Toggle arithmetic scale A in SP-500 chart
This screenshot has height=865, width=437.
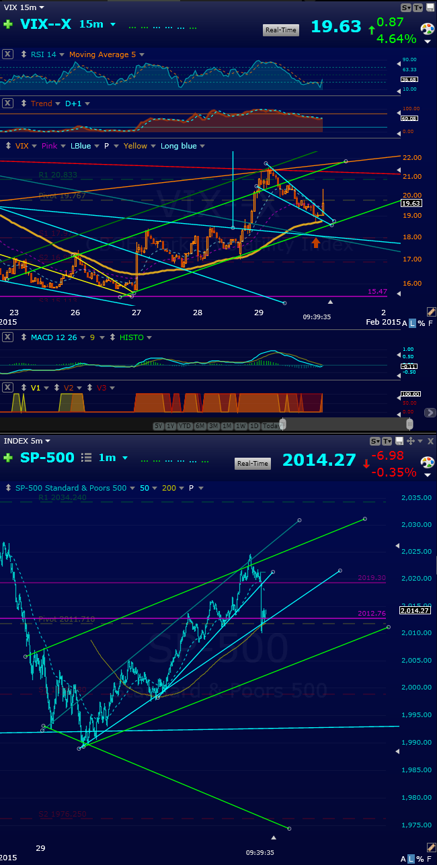404,860
